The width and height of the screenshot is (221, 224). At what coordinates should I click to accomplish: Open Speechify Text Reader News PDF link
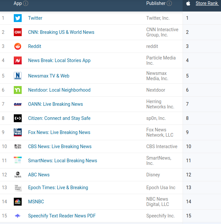pyautogui.click(x=62, y=216)
